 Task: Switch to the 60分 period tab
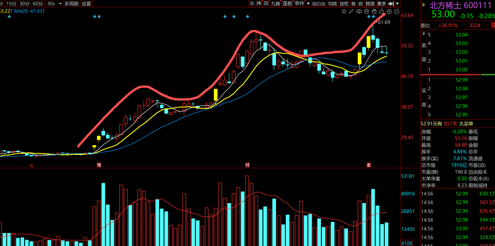tap(38, 3)
